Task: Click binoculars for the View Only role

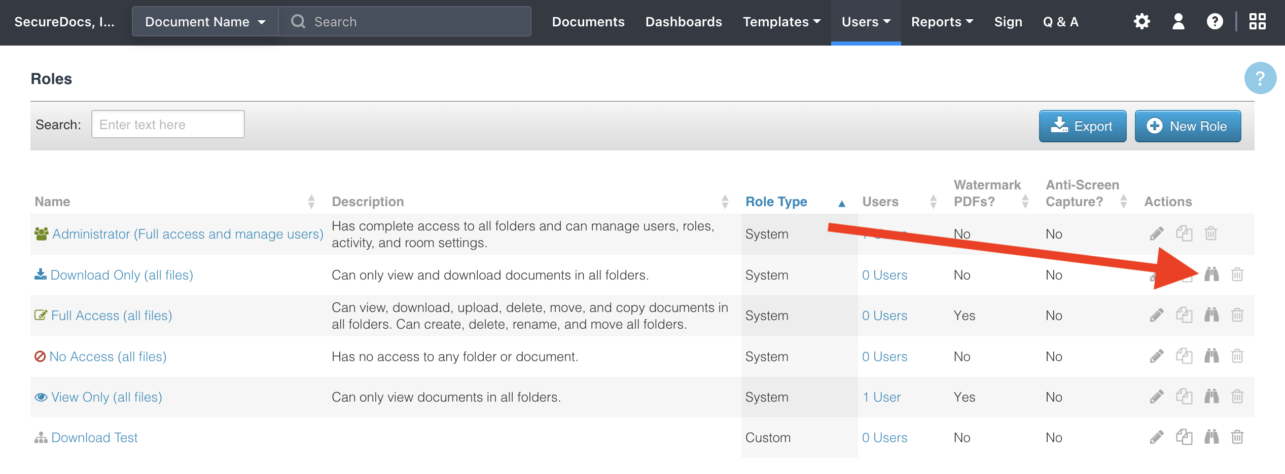Action: click(x=1211, y=397)
